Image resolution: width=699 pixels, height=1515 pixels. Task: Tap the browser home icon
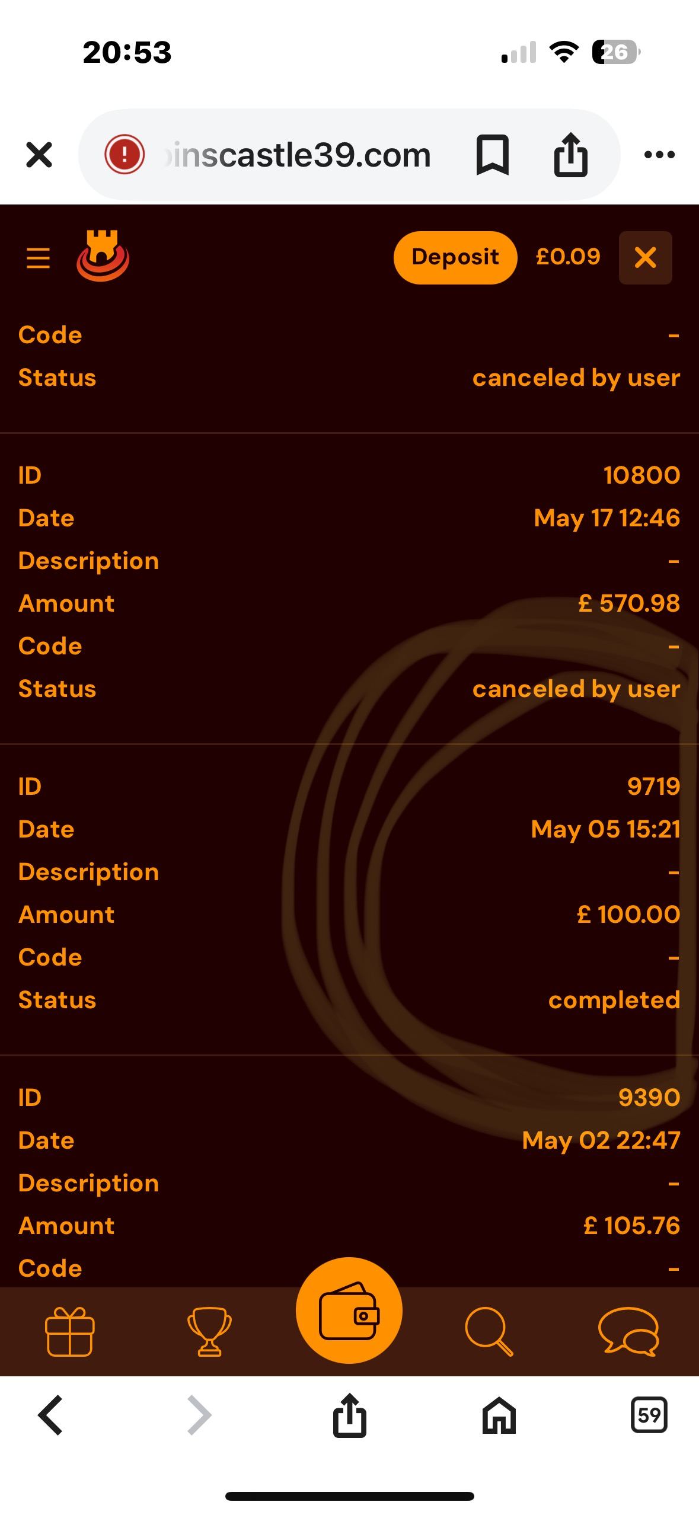click(x=499, y=1415)
